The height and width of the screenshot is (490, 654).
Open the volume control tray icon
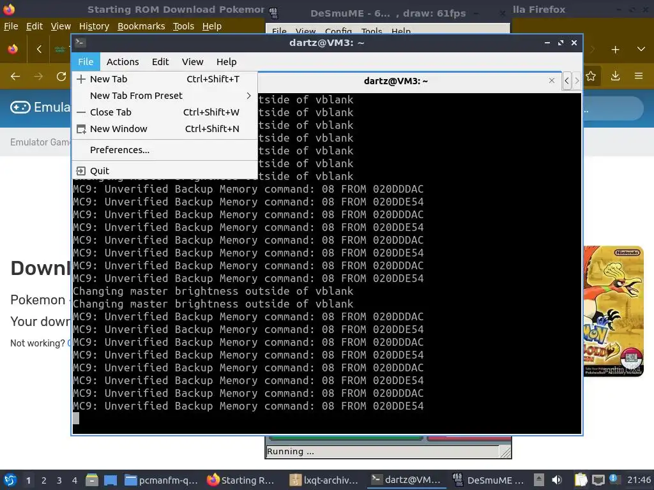click(x=557, y=480)
